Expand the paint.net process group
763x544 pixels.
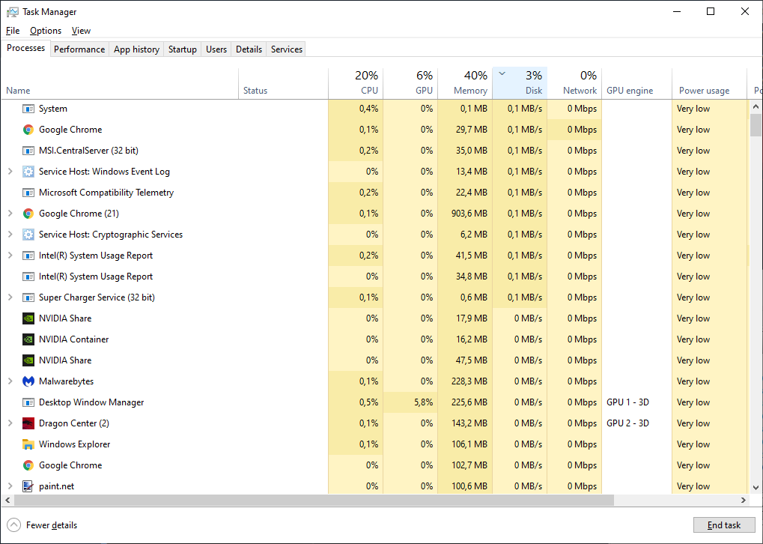tap(10, 486)
